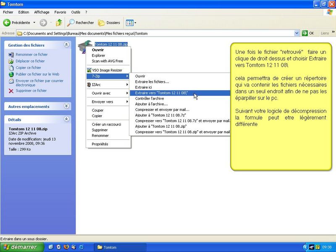Image resolution: width=336 pixels, height=252 pixels.
Task: Click Supprimer ce fichier link
Action: pos(31,91)
